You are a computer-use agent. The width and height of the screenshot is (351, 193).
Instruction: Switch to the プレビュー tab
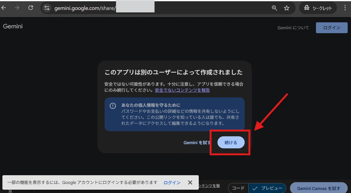pos(267,188)
